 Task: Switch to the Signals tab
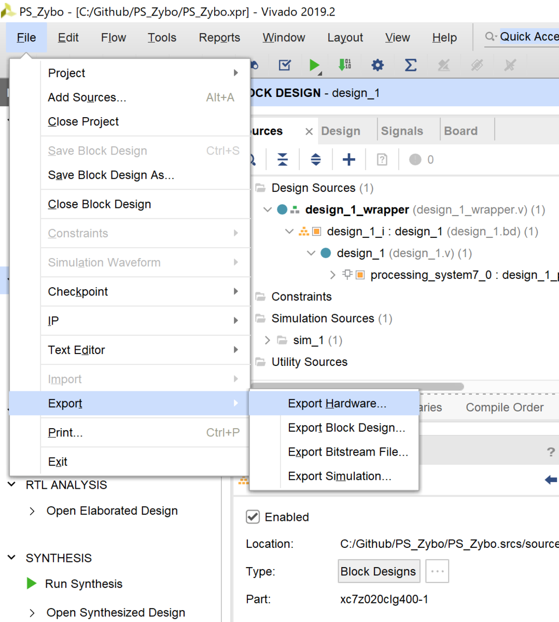pyautogui.click(x=402, y=131)
